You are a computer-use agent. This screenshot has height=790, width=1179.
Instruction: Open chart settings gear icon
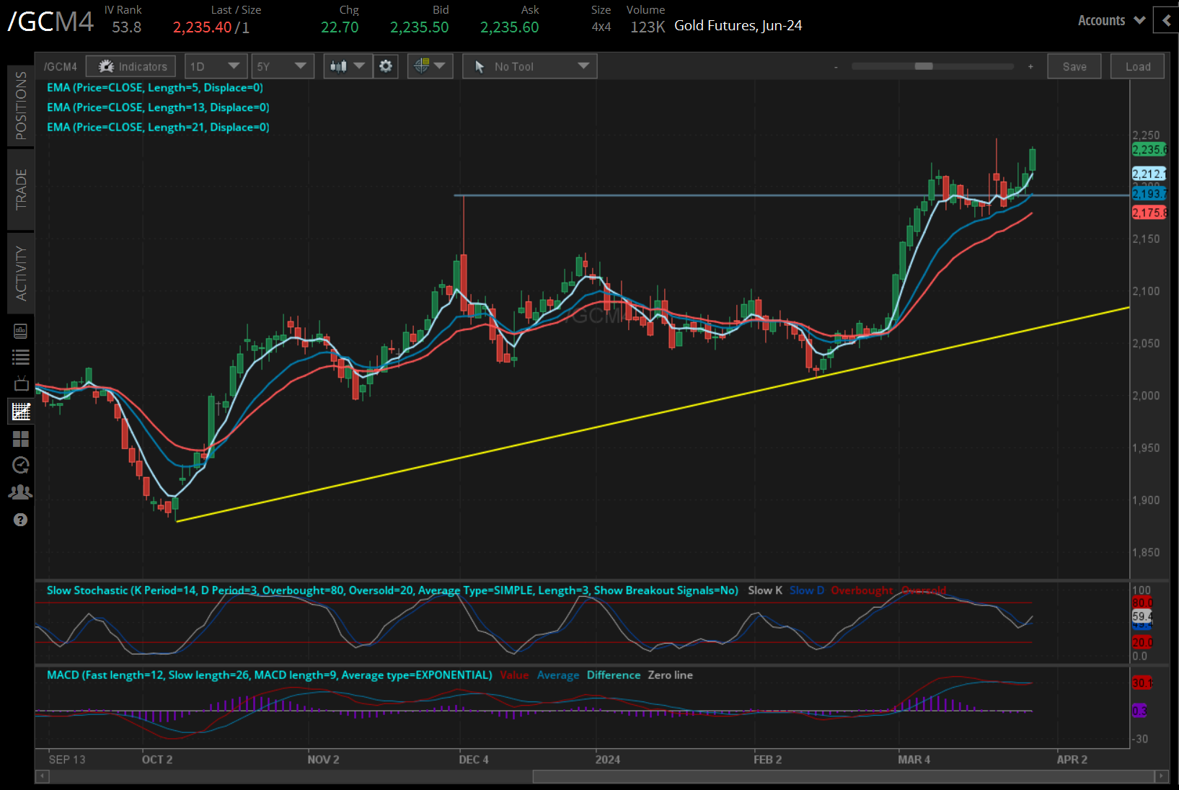pos(386,66)
